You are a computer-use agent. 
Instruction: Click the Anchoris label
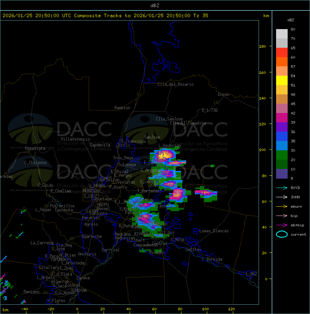click(x=87, y=254)
